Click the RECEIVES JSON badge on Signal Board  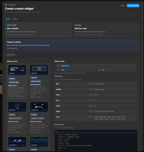click(14, 82)
